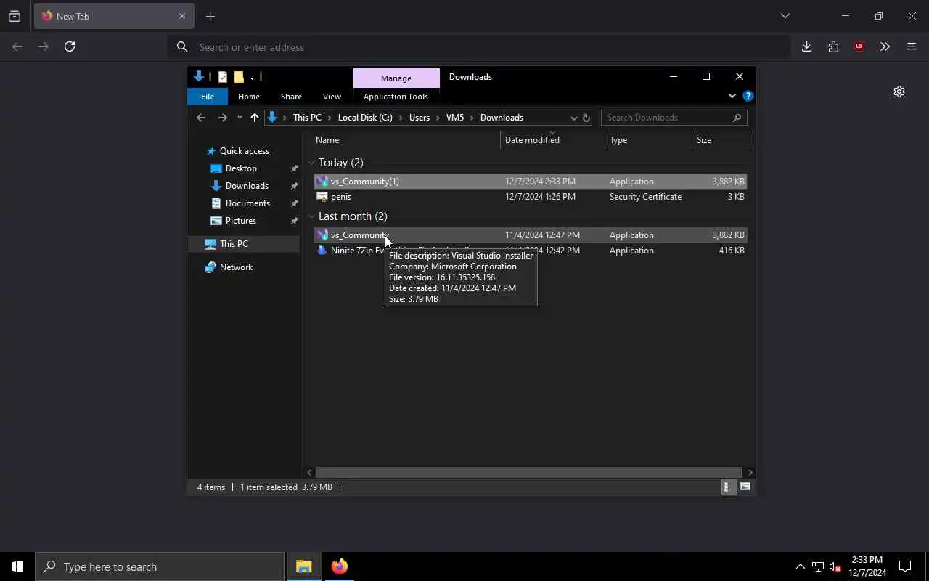Select the penis security certificate file
Screen dimensions: 929x581
[530, 197]
